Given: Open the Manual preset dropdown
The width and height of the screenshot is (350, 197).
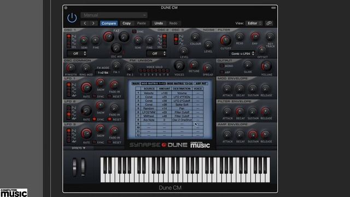Looking at the screenshot, I should 114,15.
